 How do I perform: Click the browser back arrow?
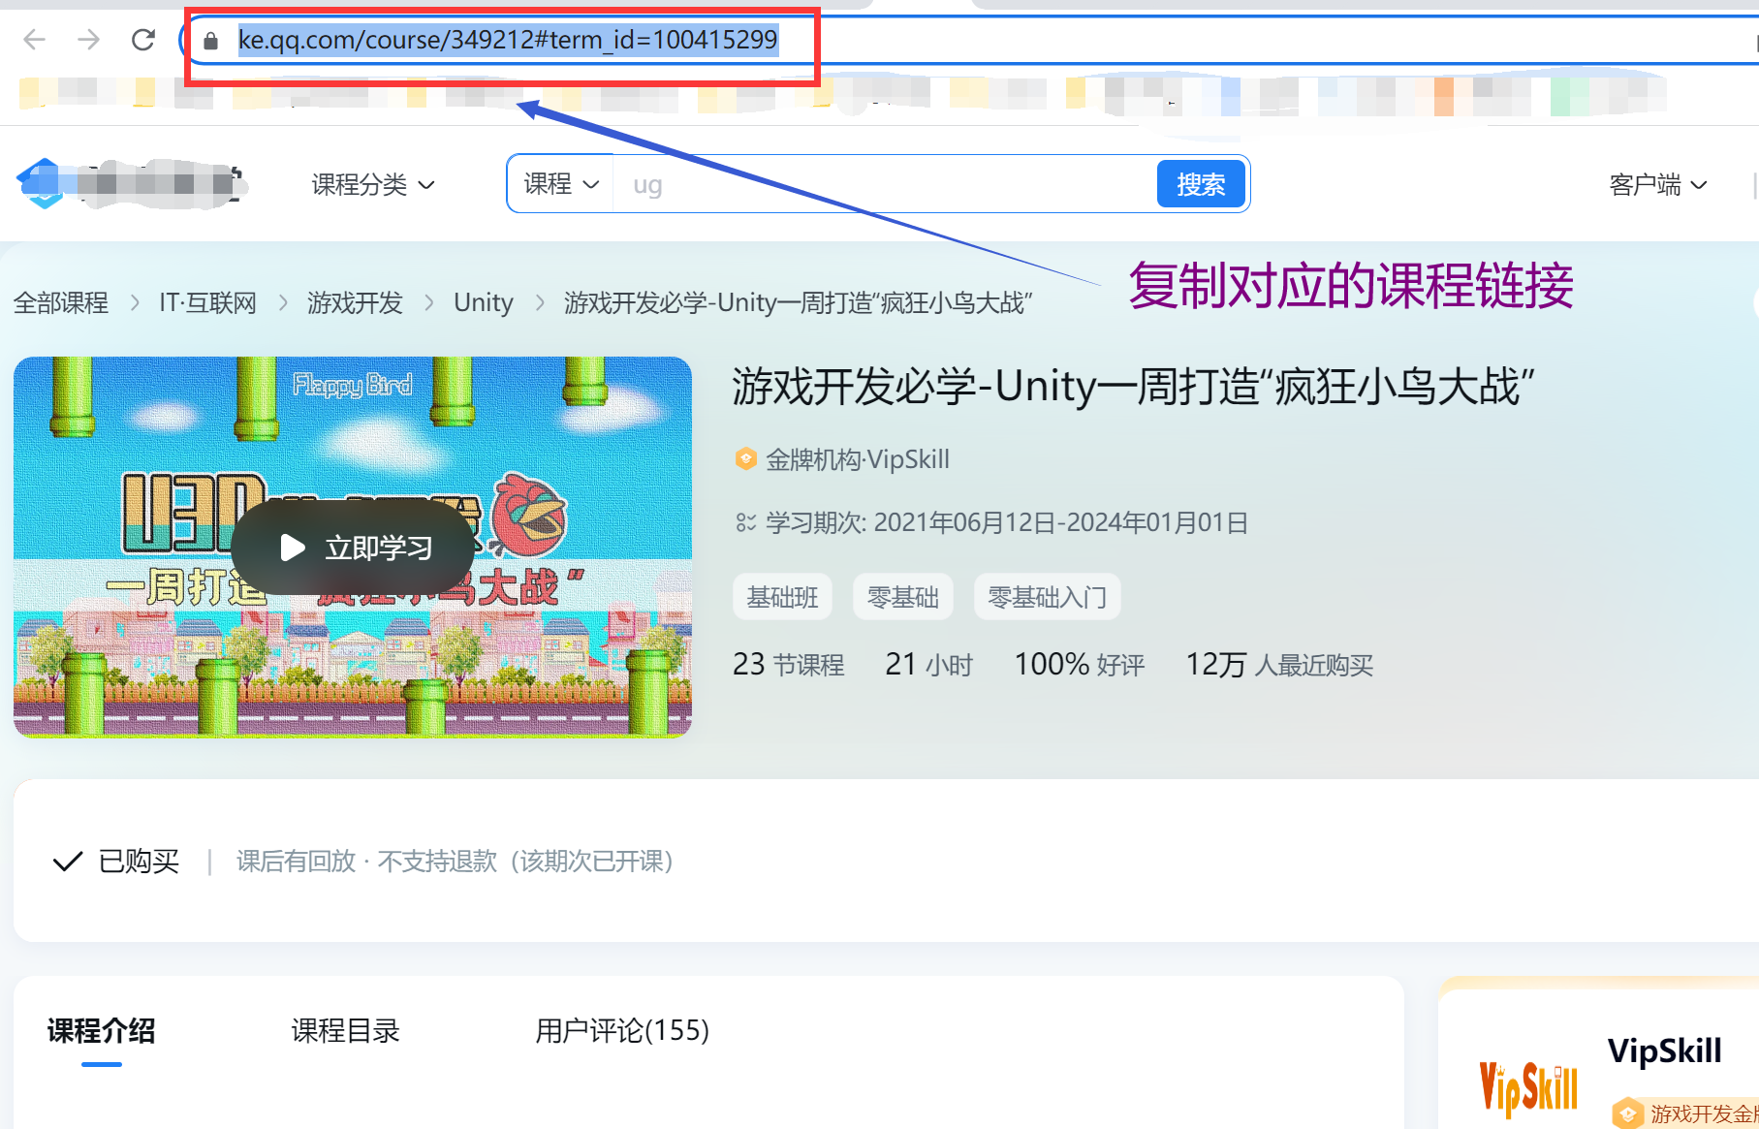click(x=35, y=40)
